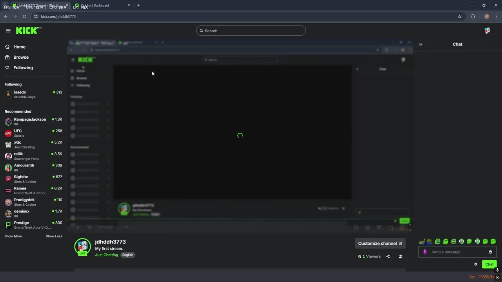Open rellik Scavenger Hunt stream
Image resolution: width=502 pixels, height=282 pixels.
33,156
